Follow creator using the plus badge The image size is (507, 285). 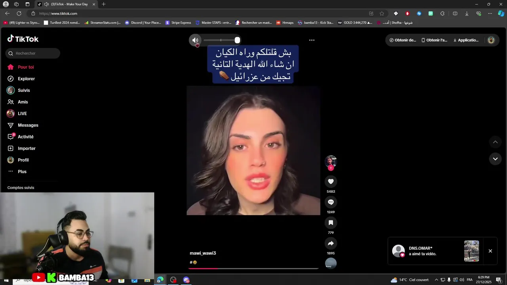point(331,168)
